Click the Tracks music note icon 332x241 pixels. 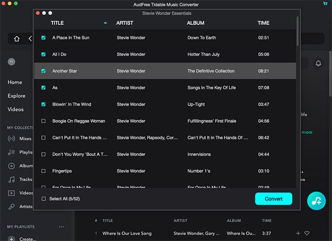click(11, 180)
